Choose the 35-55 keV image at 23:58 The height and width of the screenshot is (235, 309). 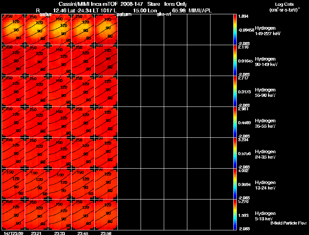[106, 122]
